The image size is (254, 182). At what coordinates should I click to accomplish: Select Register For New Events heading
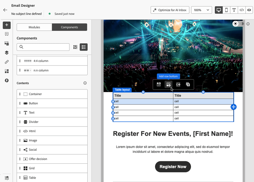[173, 134]
